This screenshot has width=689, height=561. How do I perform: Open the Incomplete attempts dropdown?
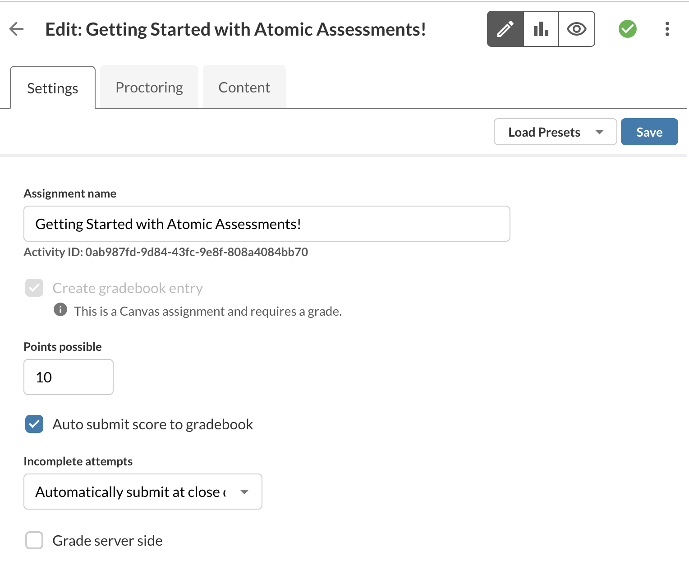(x=142, y=492)
